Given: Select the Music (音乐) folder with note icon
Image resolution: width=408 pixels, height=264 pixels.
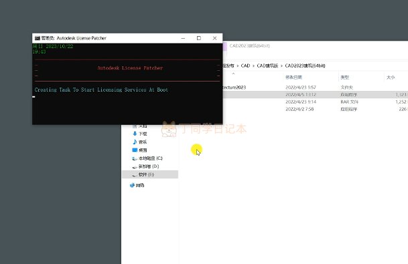Looking at the screenshot, I should click(140, 142).
